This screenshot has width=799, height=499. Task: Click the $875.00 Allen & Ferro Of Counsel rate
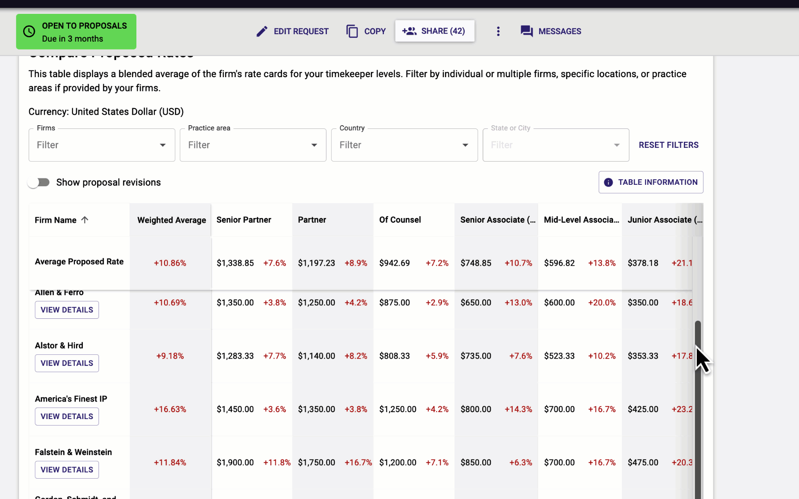[x=394, y=303]
